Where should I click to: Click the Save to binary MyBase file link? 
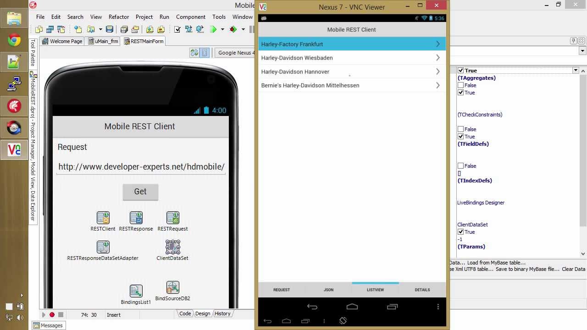click(527, 269)
